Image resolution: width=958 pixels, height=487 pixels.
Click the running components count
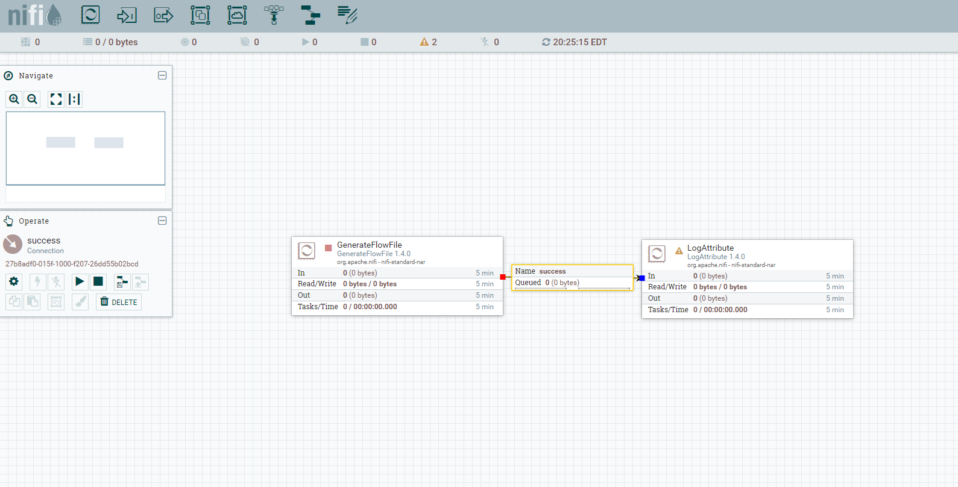pyautogui.click(x=309, y=42)
